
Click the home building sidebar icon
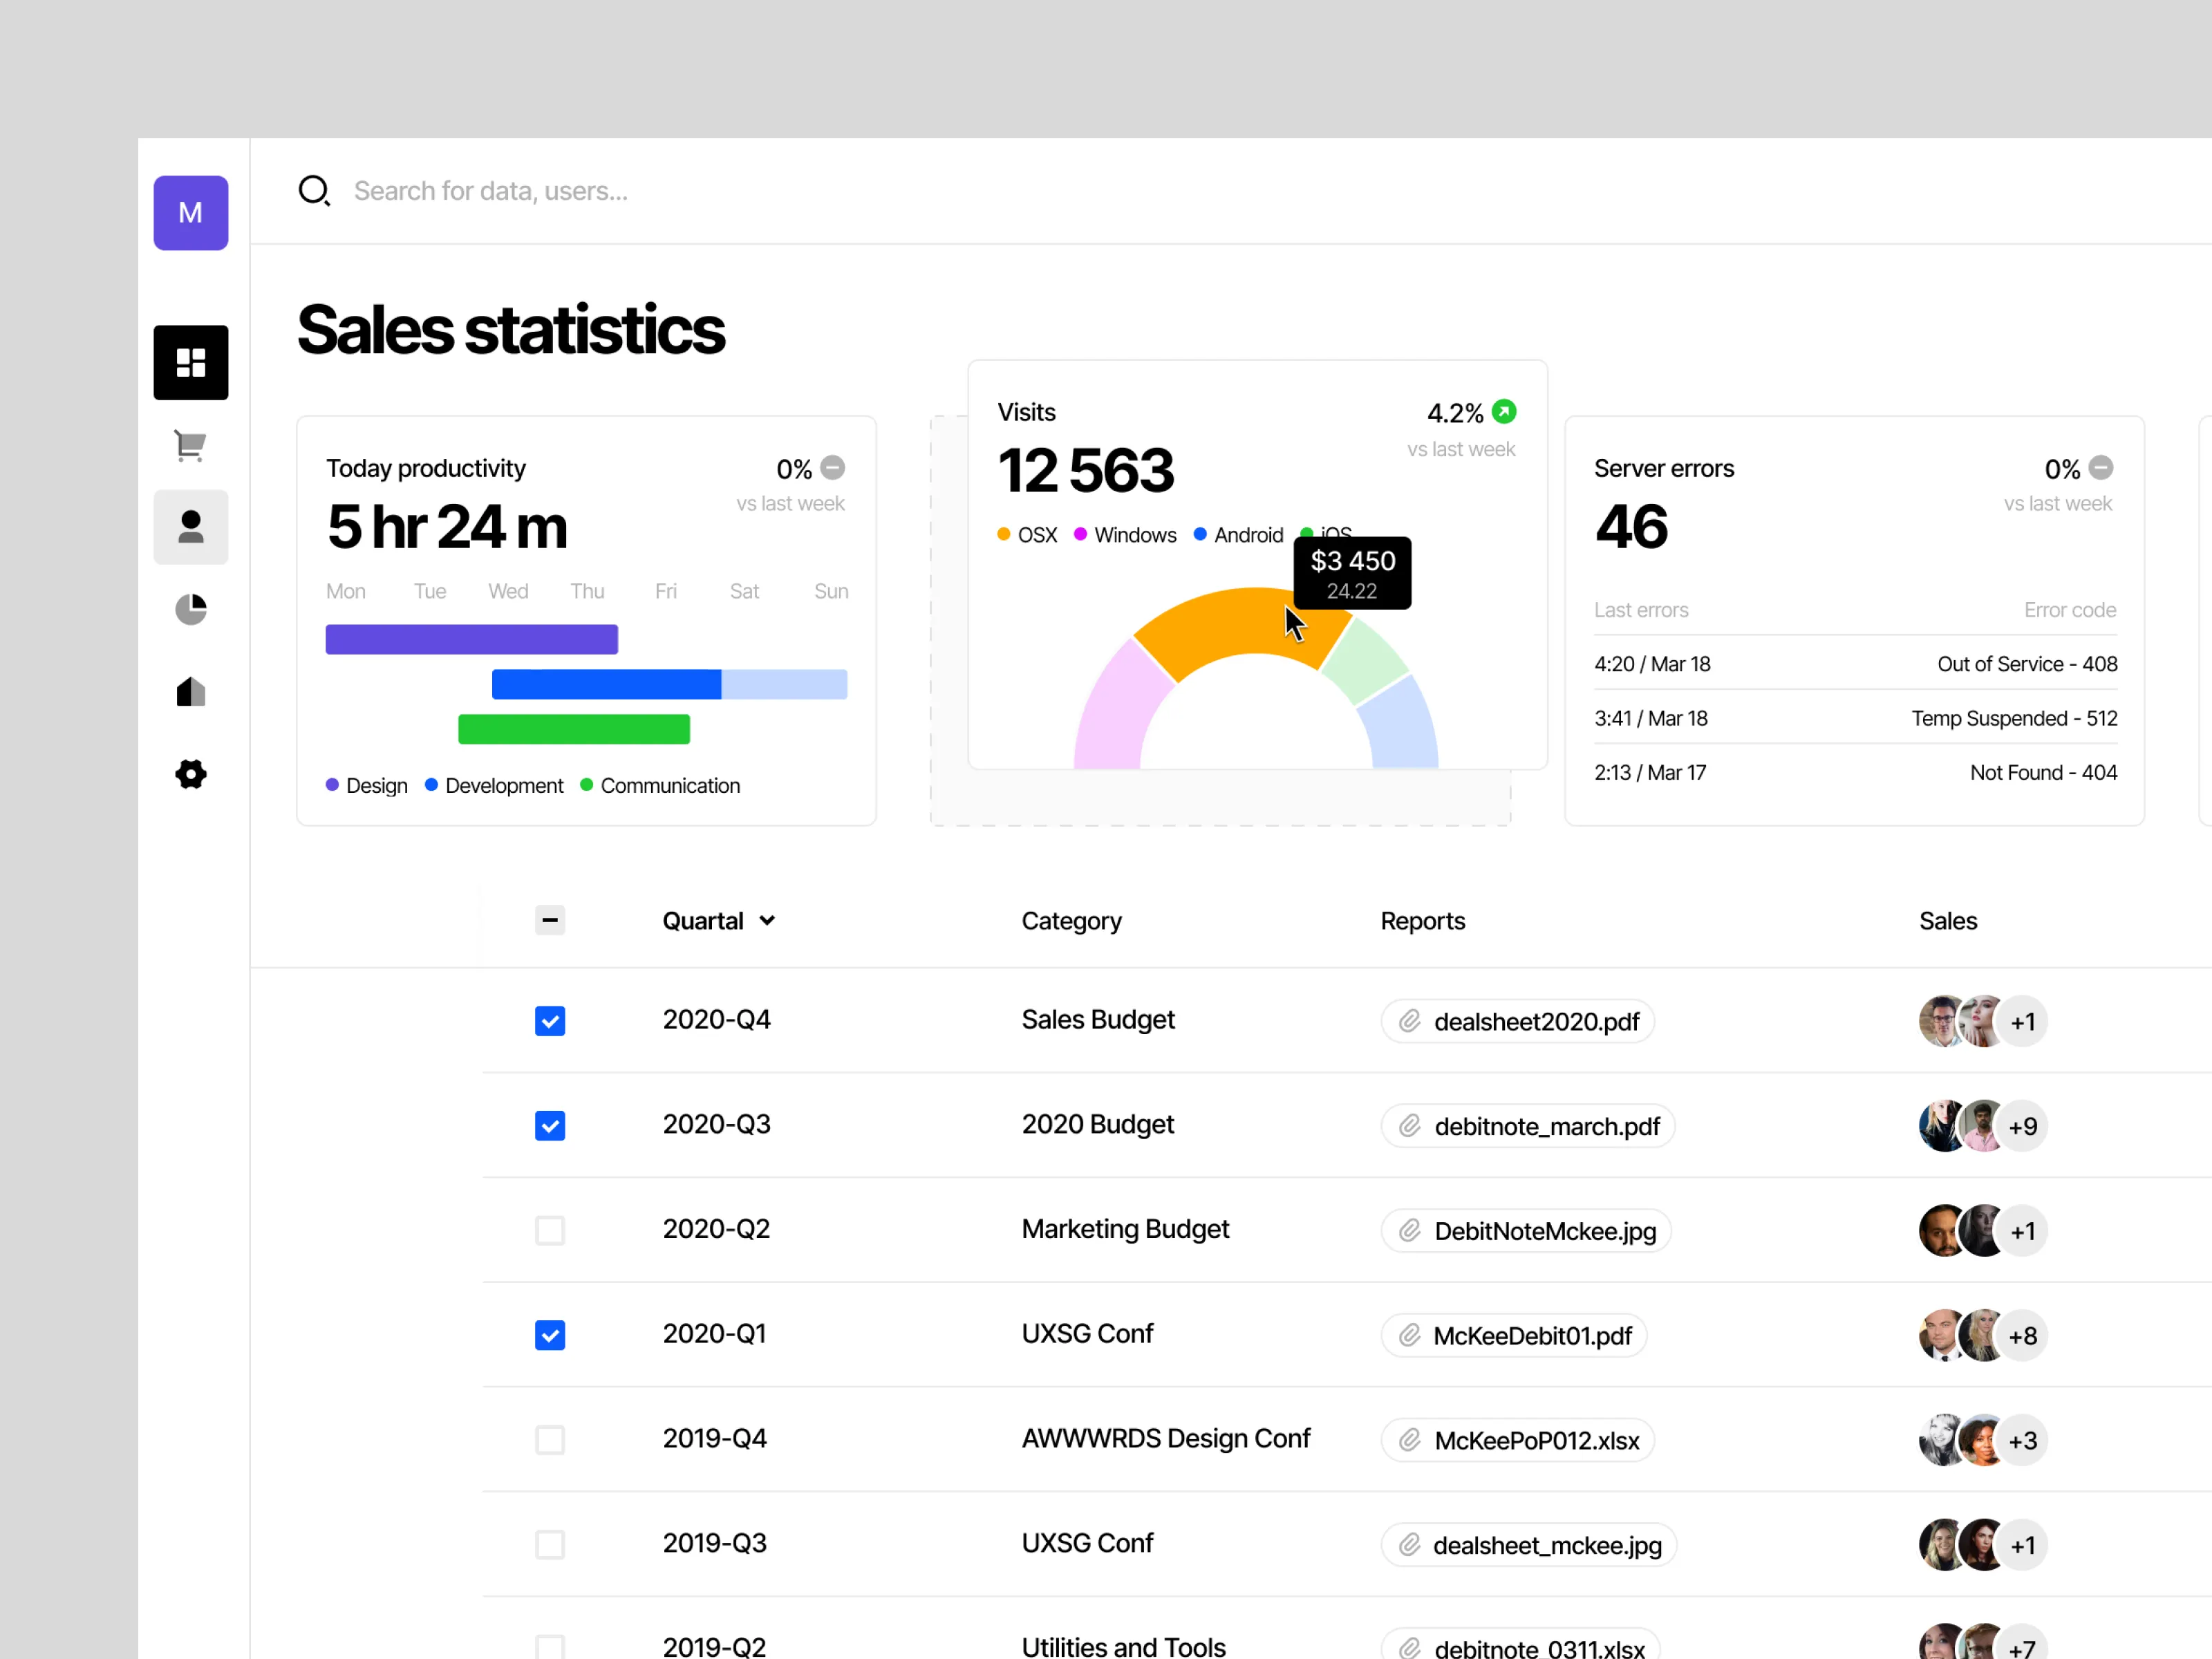[190, 691]
